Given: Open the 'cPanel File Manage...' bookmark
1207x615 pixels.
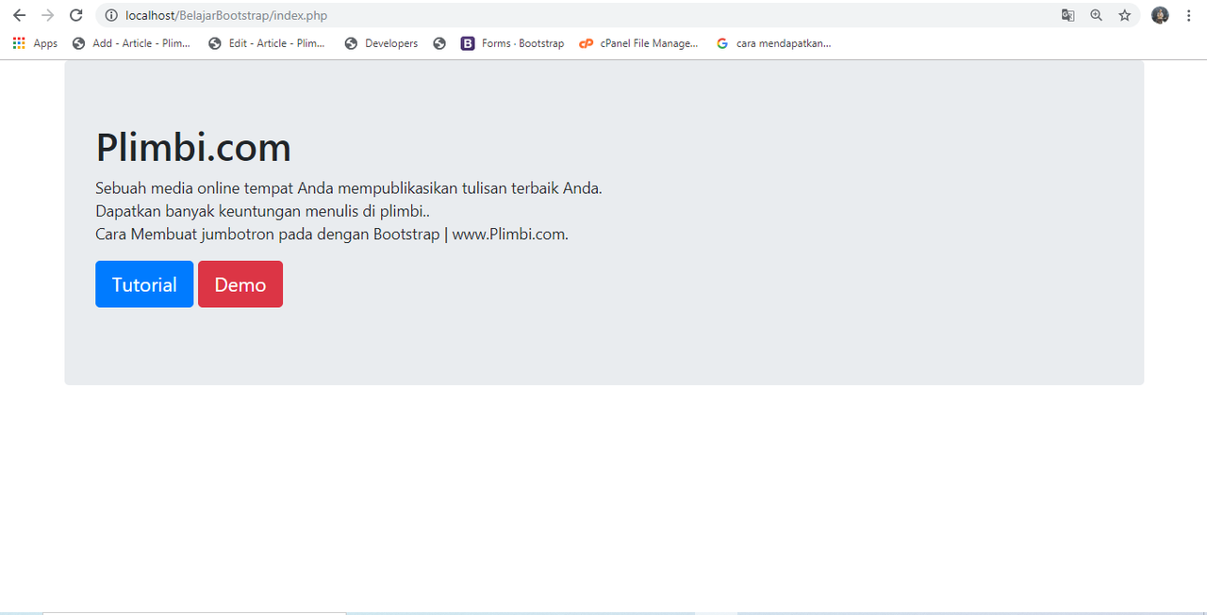Looking at the screenshot, I should coord(638,43).
